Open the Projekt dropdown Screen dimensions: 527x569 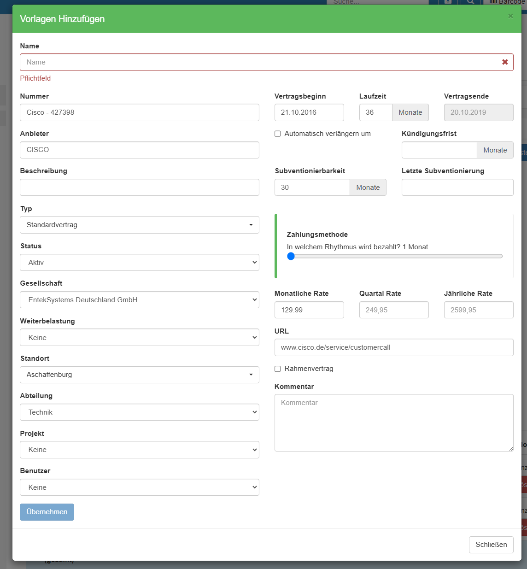pos(140,450)
